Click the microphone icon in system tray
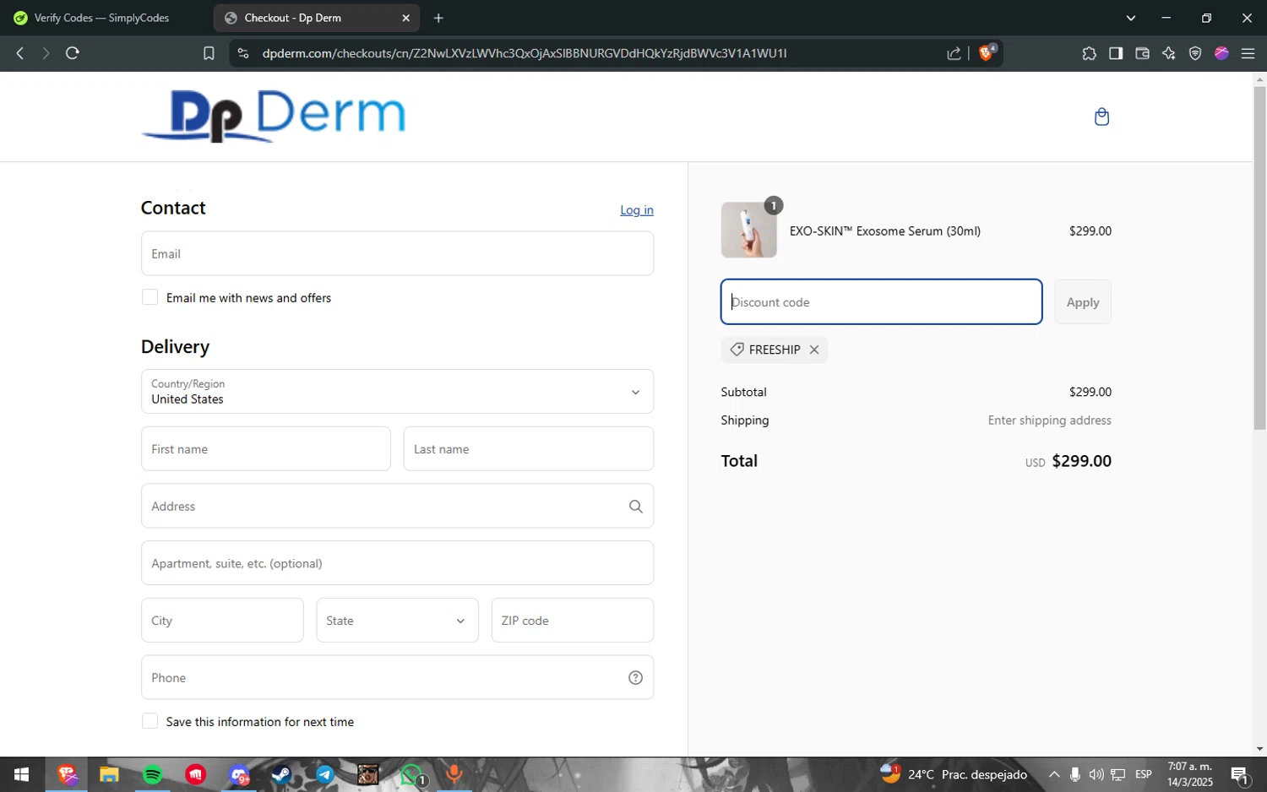 pos(1075,774)
